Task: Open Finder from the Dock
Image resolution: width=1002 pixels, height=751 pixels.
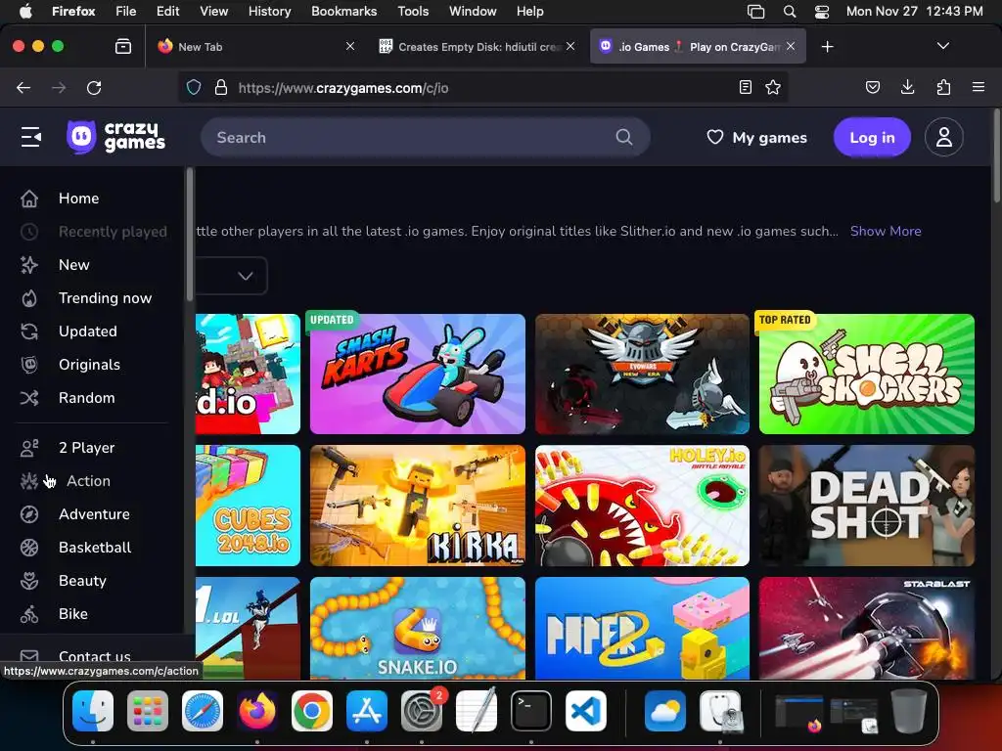Action: pos(93,711)
